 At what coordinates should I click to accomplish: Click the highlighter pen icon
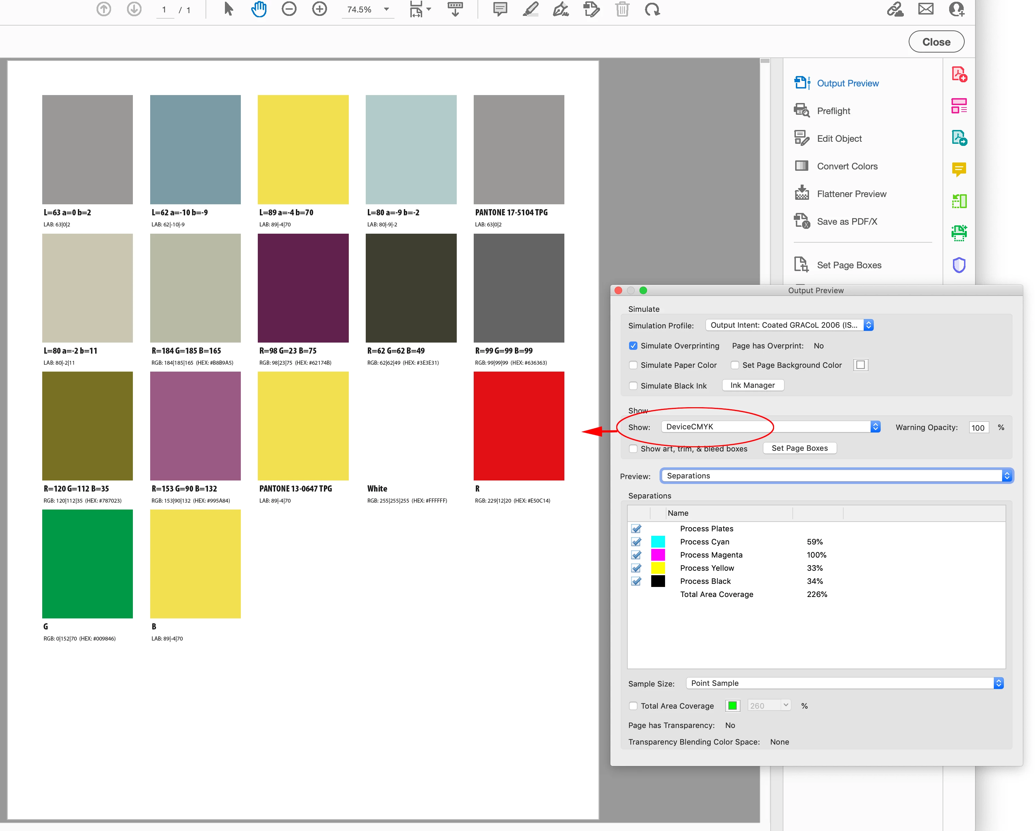(530, 9)
